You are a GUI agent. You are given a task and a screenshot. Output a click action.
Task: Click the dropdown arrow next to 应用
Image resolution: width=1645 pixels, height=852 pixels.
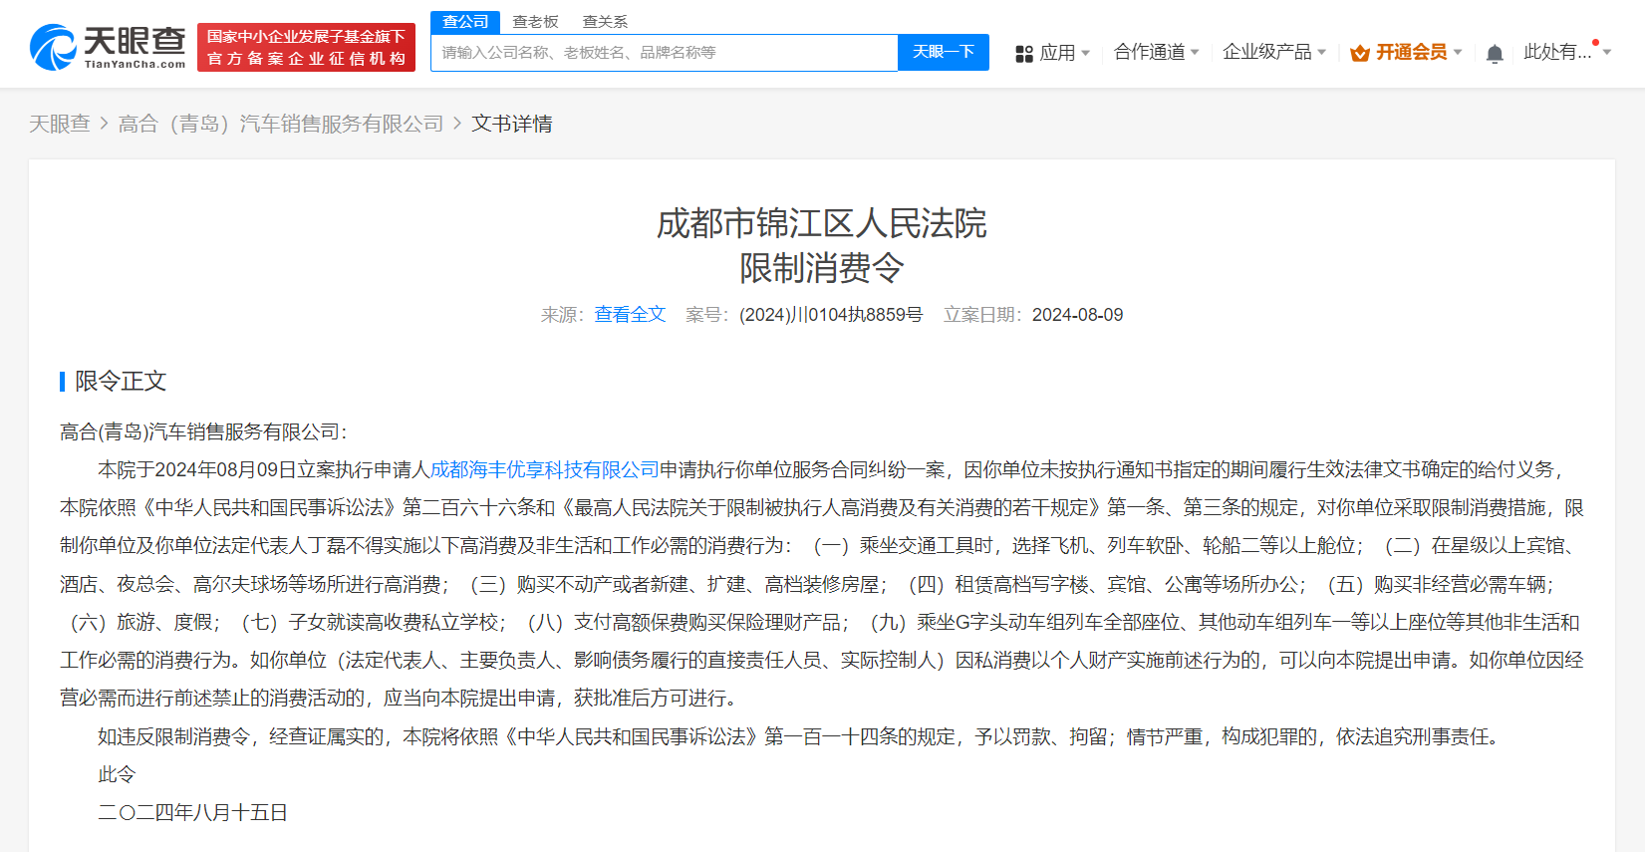[1085, 53]
